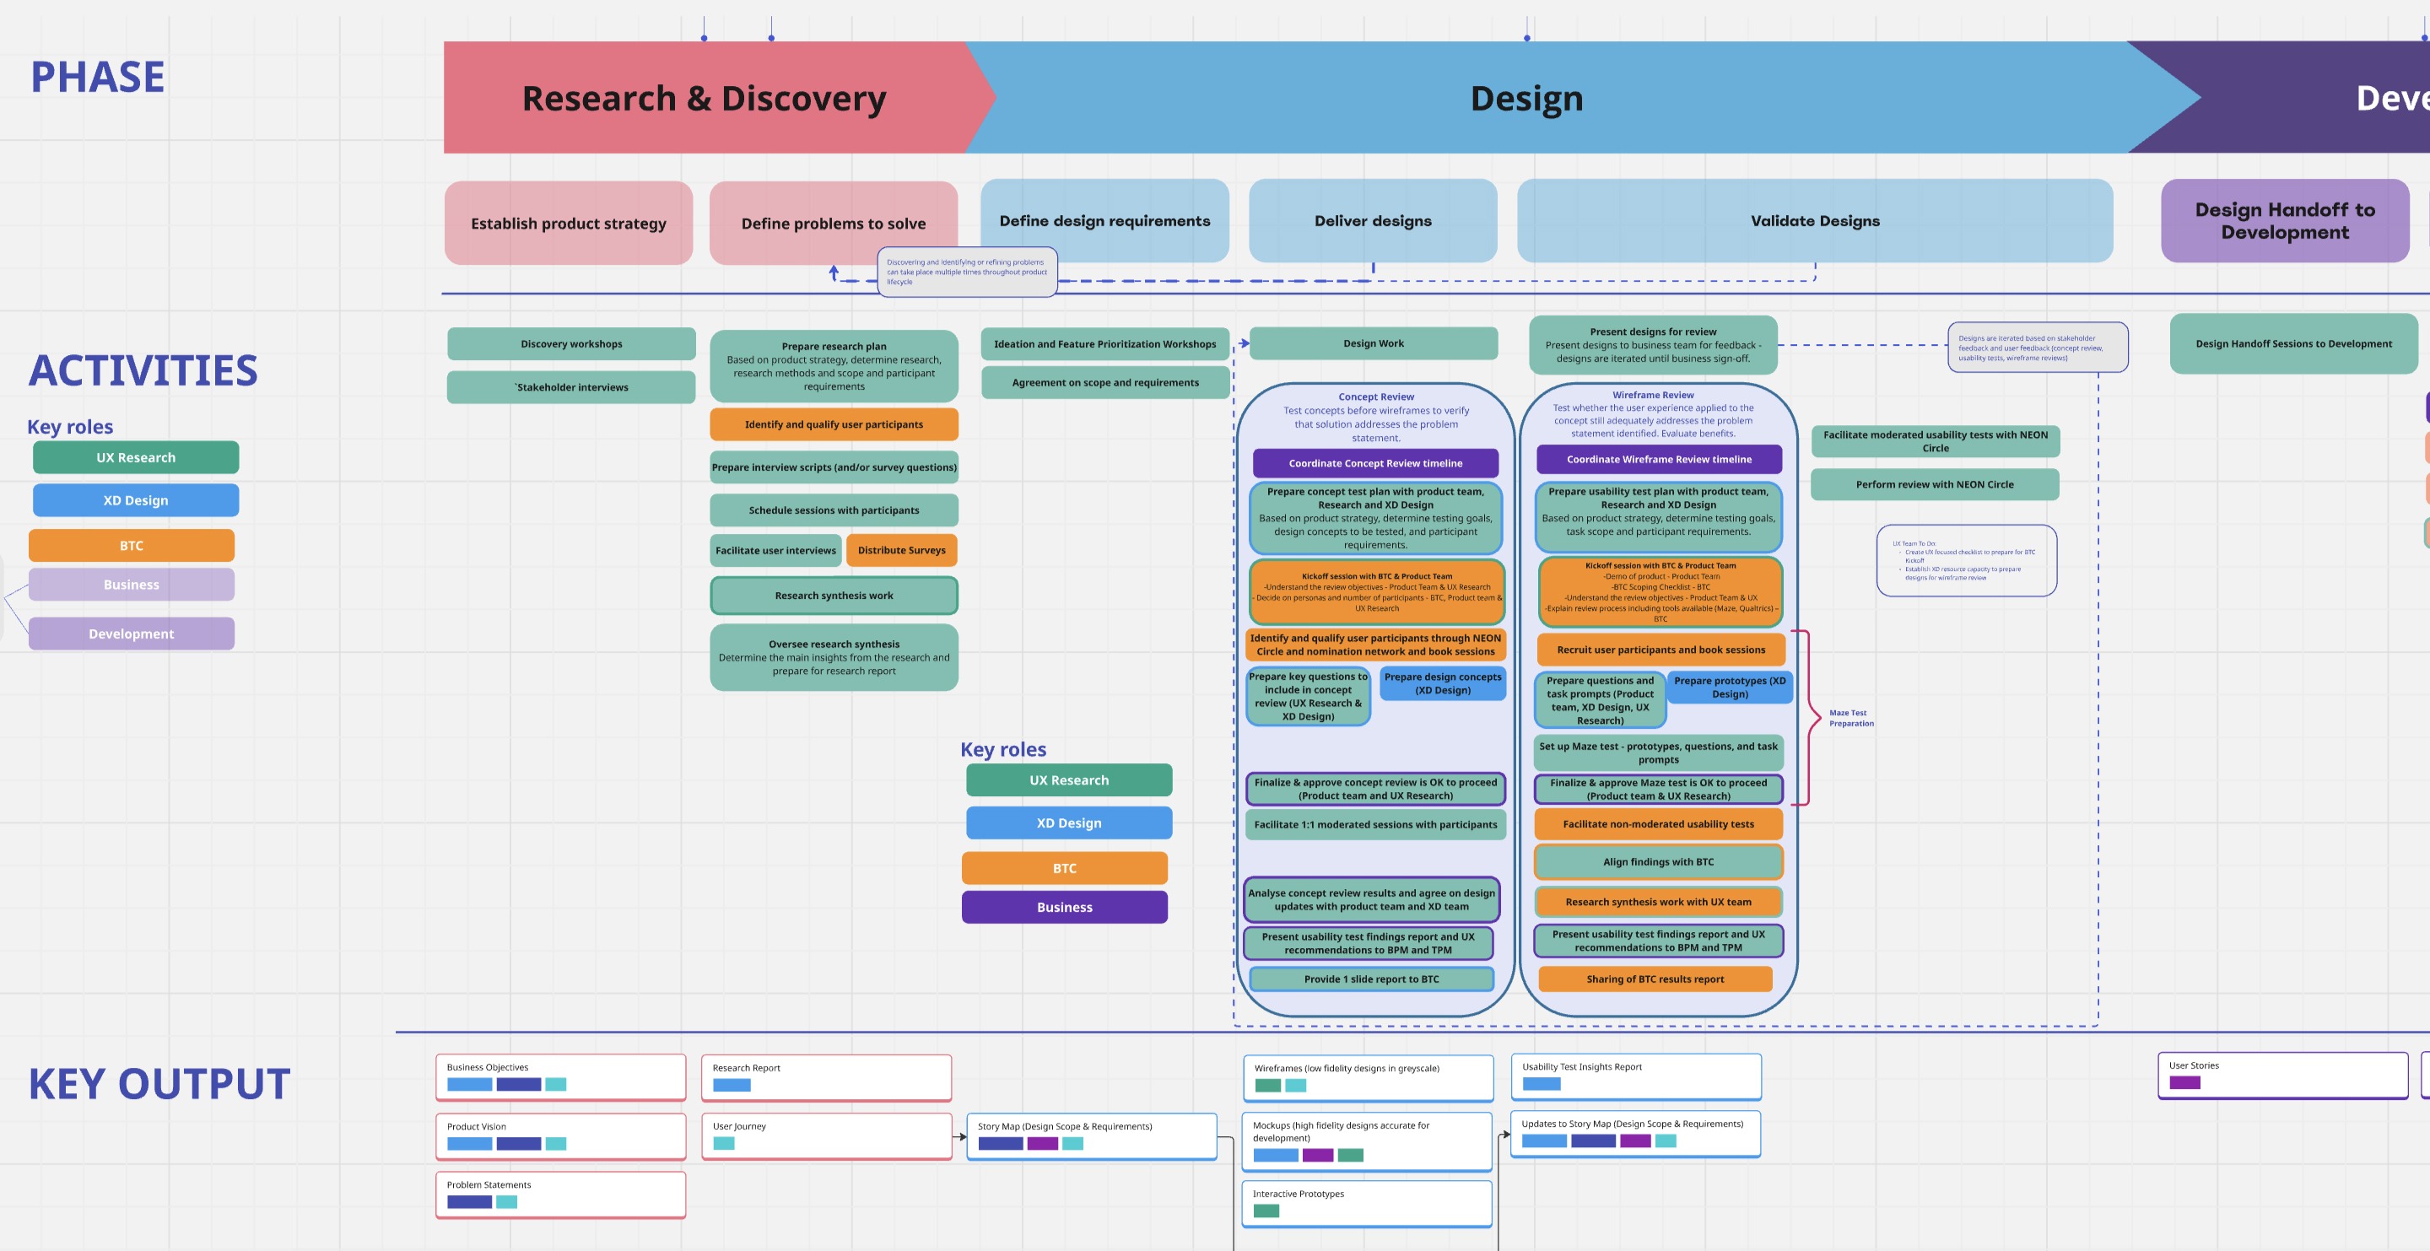
Task: Click the Discovery workshops activity box
Action: pos(570,343)
